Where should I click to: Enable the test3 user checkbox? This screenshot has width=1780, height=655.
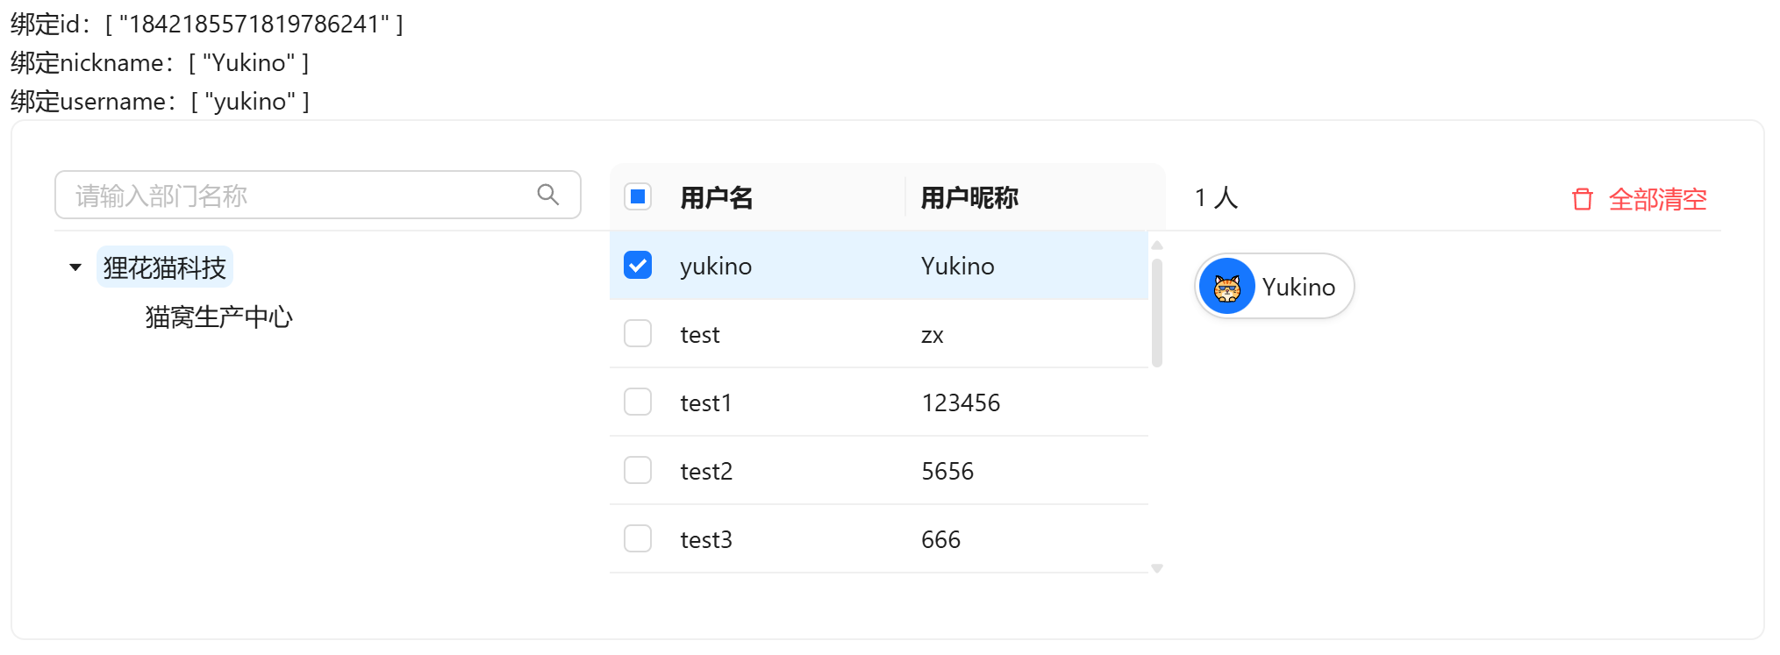tap(638, 538)
